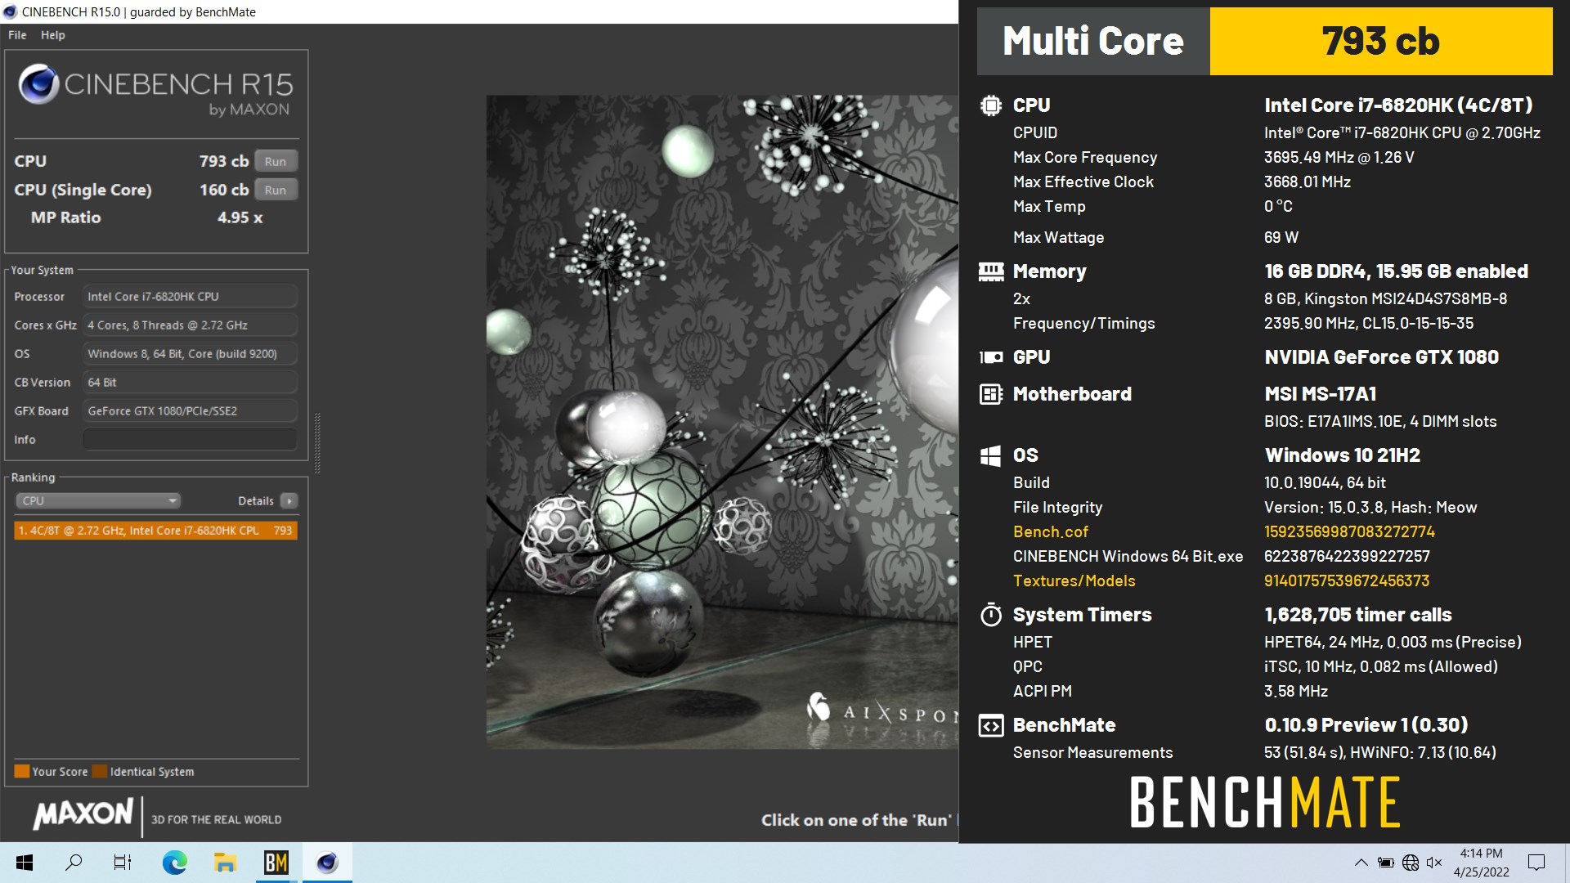
Task: Click the CB Version 64 Bit field
Action: (189, 382)
